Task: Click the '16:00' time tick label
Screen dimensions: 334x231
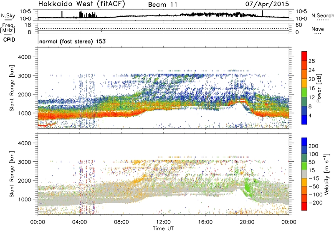Action: click(x=205, y=222)
